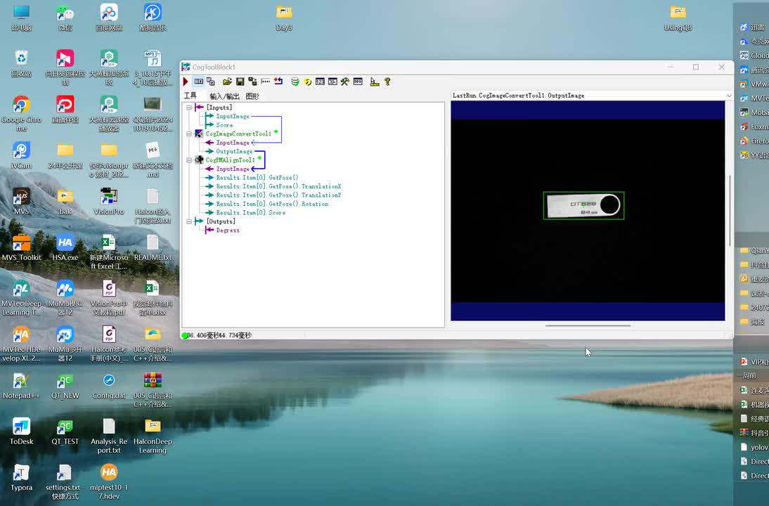Open the Config.dat file on the desktop

109,386
